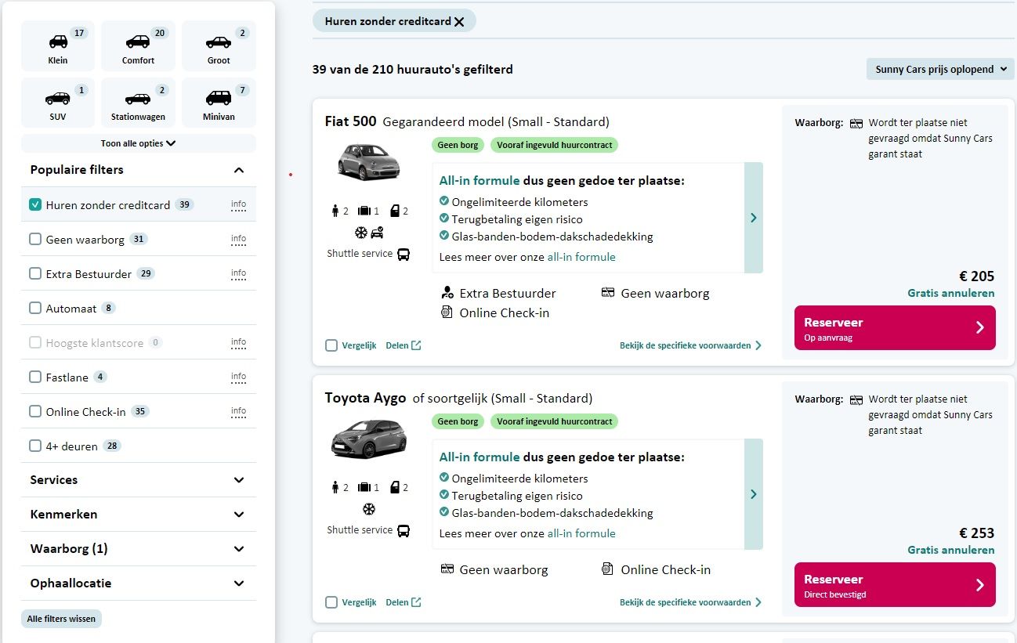Click the Toyota Aygo car thumbnail
1017x643 pixels.
coord(368,439)
